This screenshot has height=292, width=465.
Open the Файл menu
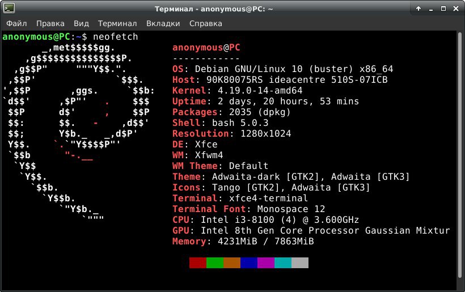tap(16, 23)
